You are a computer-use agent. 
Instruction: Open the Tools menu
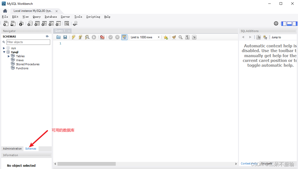pyautogui.click(x=78, y=17)
